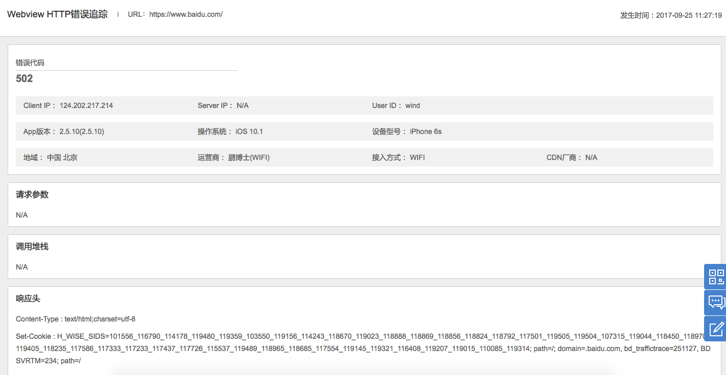Click 设备型号 iPhone 6s field

click(407, 131)
